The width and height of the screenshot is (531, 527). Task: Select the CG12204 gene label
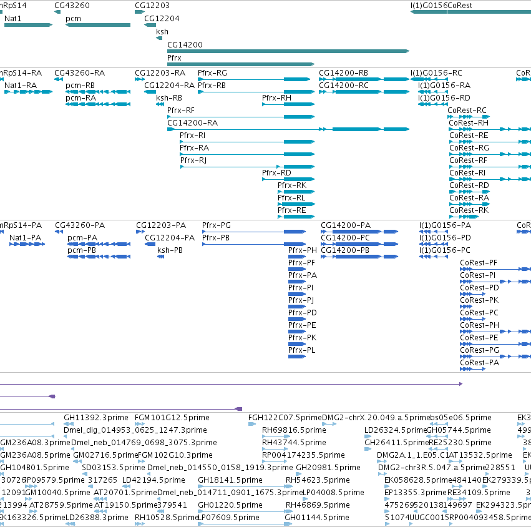[x=162, y=19]
